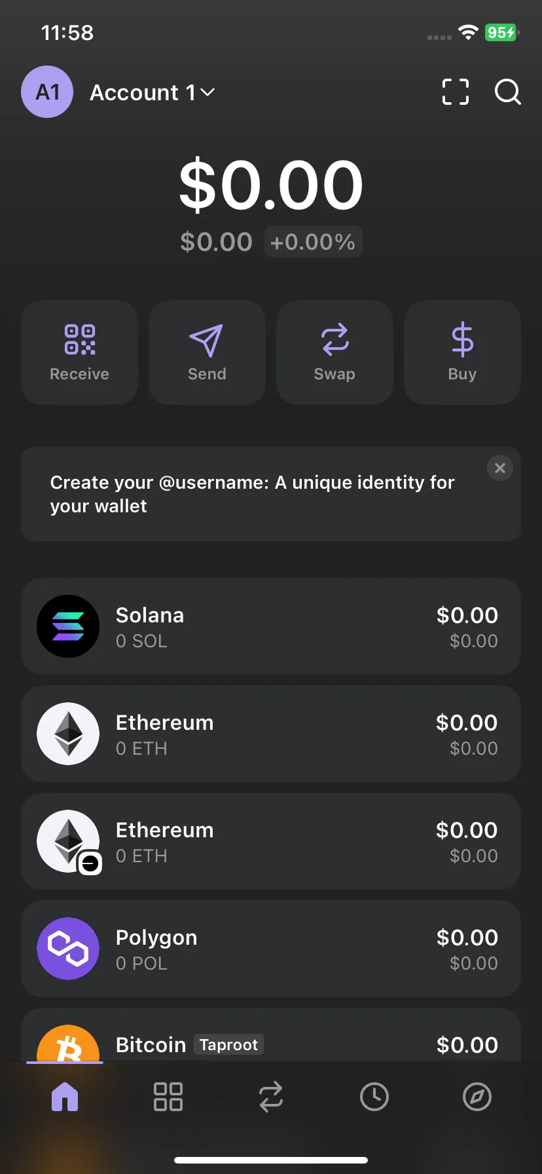Open the Bitcoin Taproot row

click(x=271, y=1035)
